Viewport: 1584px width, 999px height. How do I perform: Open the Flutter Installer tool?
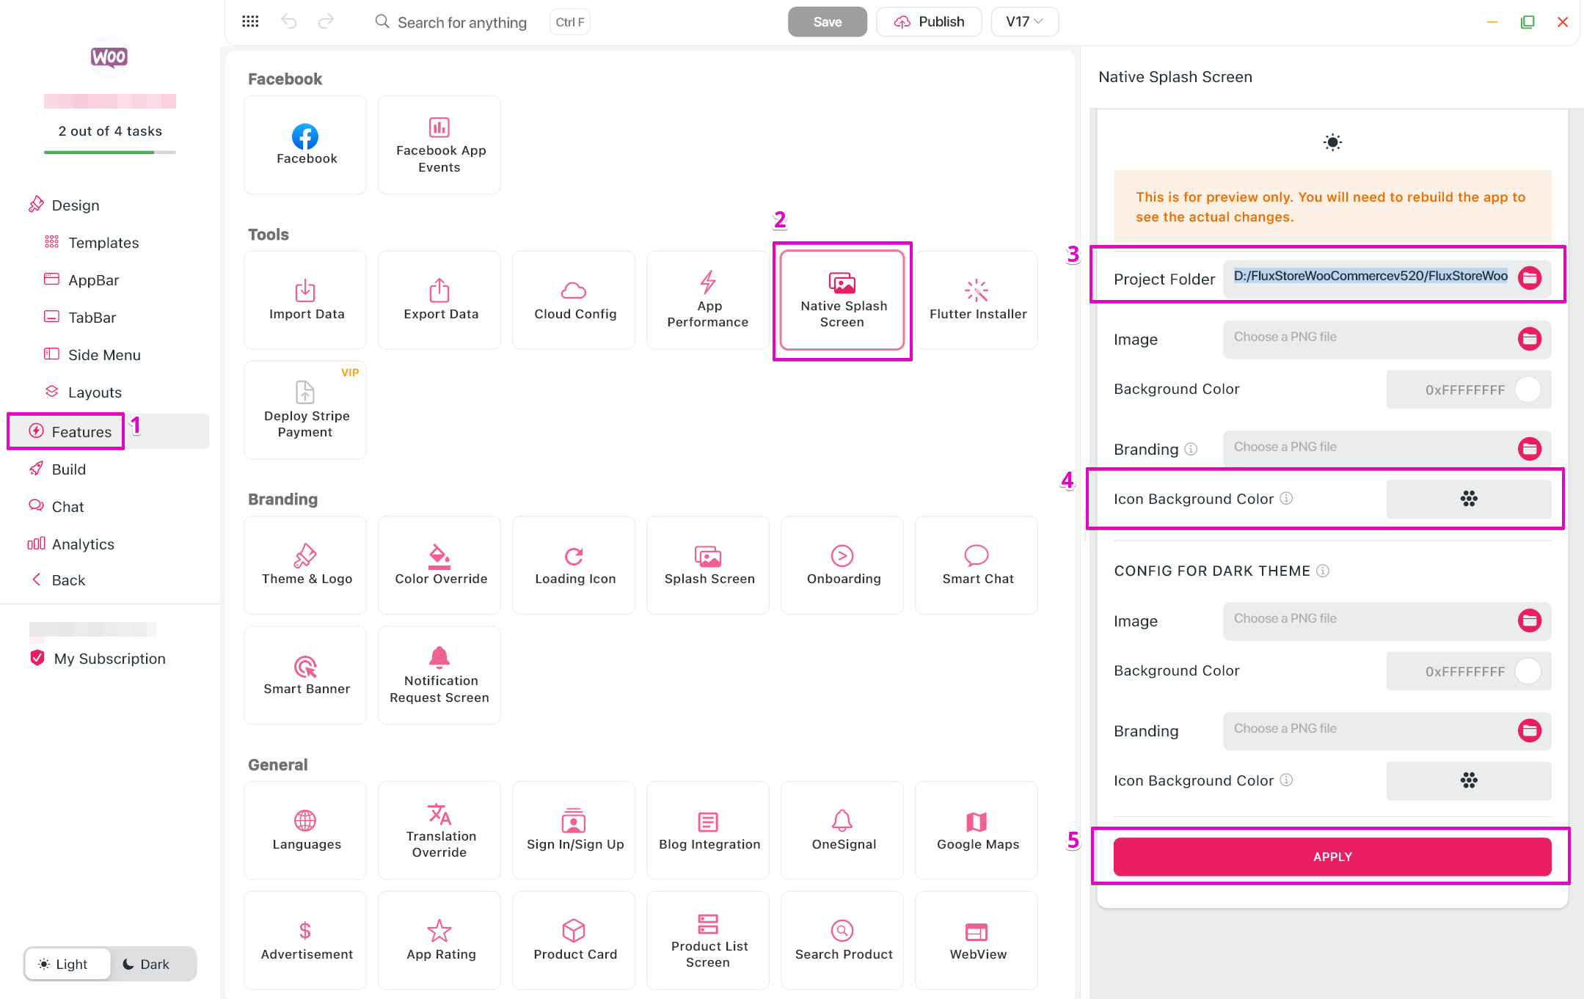(x=977, y=300)
